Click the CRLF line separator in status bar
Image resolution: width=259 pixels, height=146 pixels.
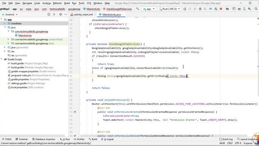tap(230, 143)
